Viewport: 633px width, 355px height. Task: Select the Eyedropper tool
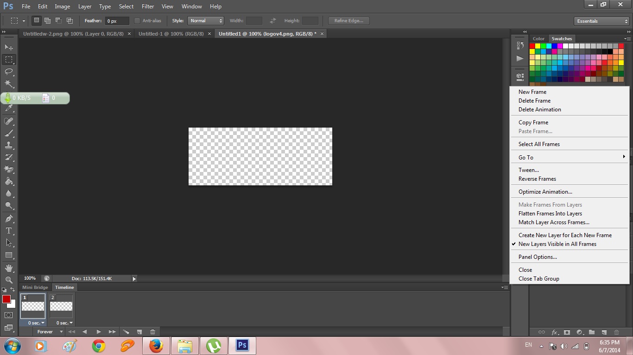tap(9, 108)
